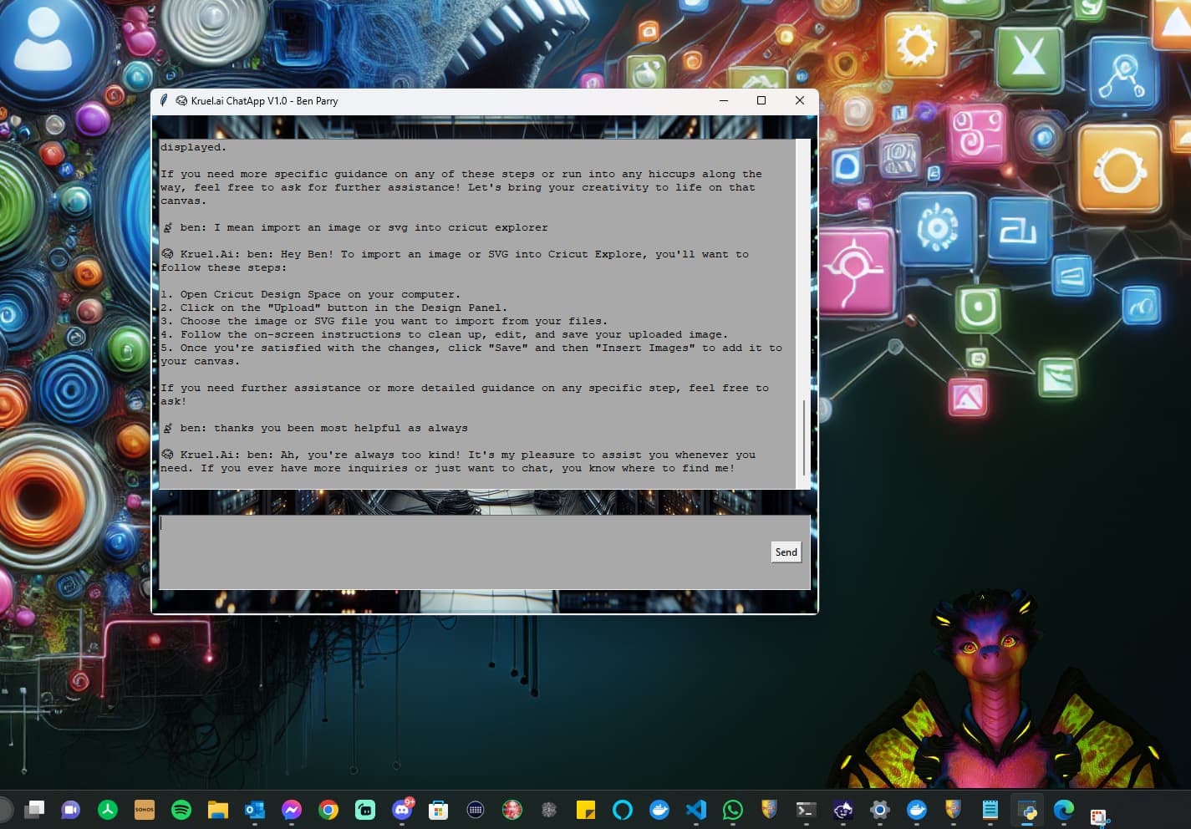Click the step "4. Follow the on-screen instructions"

444,334
